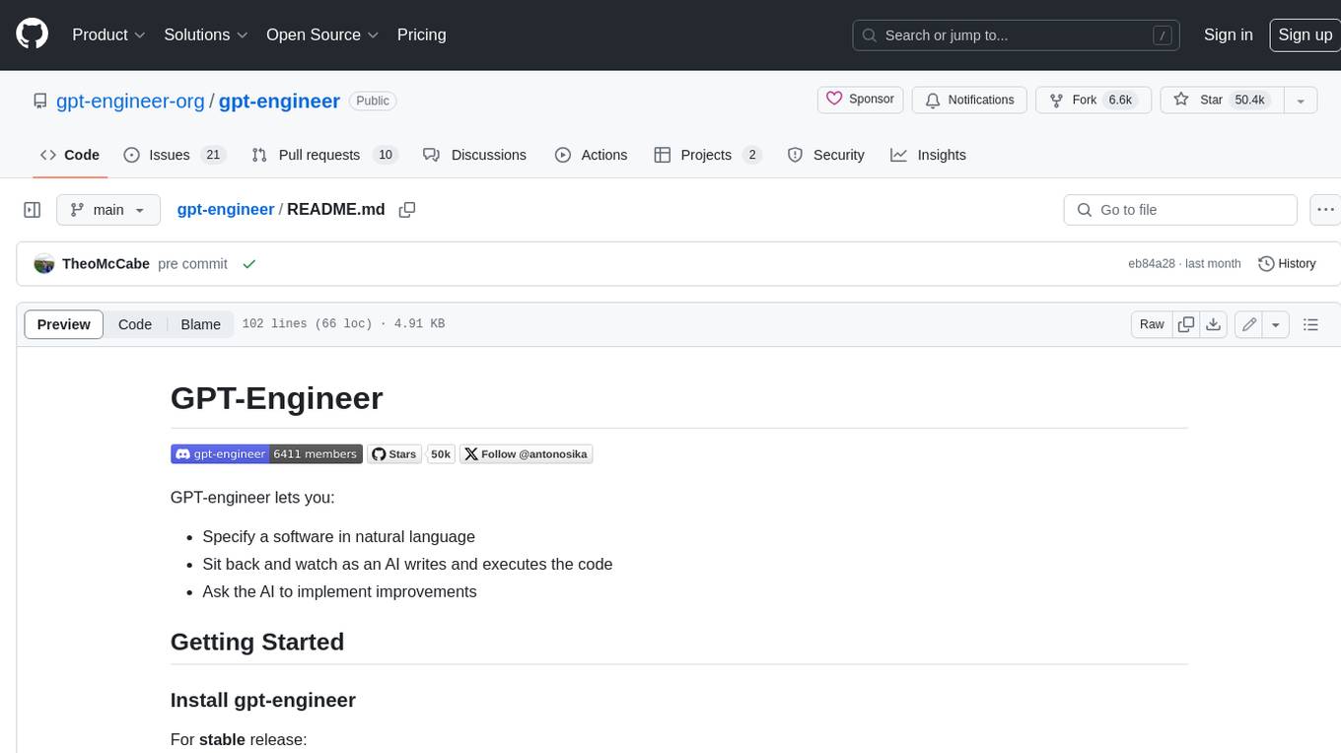
Task: Download the raw file
Action: [x=1214, y=324]
